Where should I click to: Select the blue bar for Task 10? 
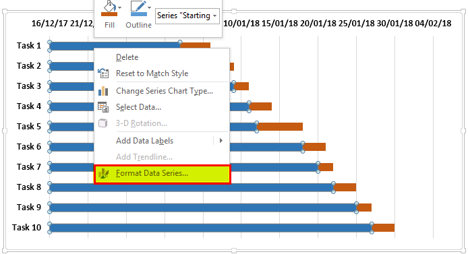(210, 228)
